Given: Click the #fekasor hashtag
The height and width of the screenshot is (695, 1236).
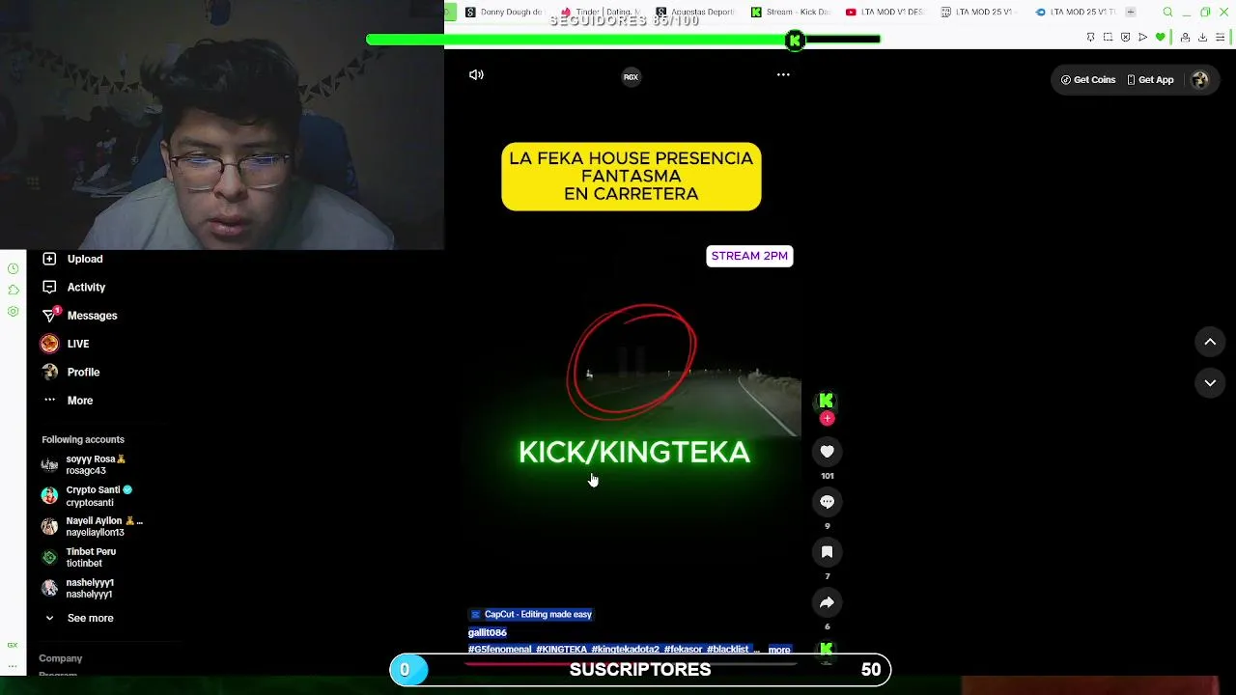Looking at the screenshot, I should 683,650.
